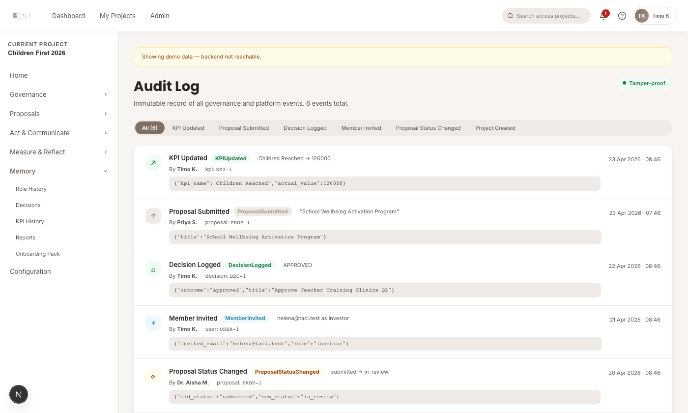Image resolution: width=688 pixels, height=413 pixels.
Task: Filter by KPI Updated tab
Action: tap(188, 128)
